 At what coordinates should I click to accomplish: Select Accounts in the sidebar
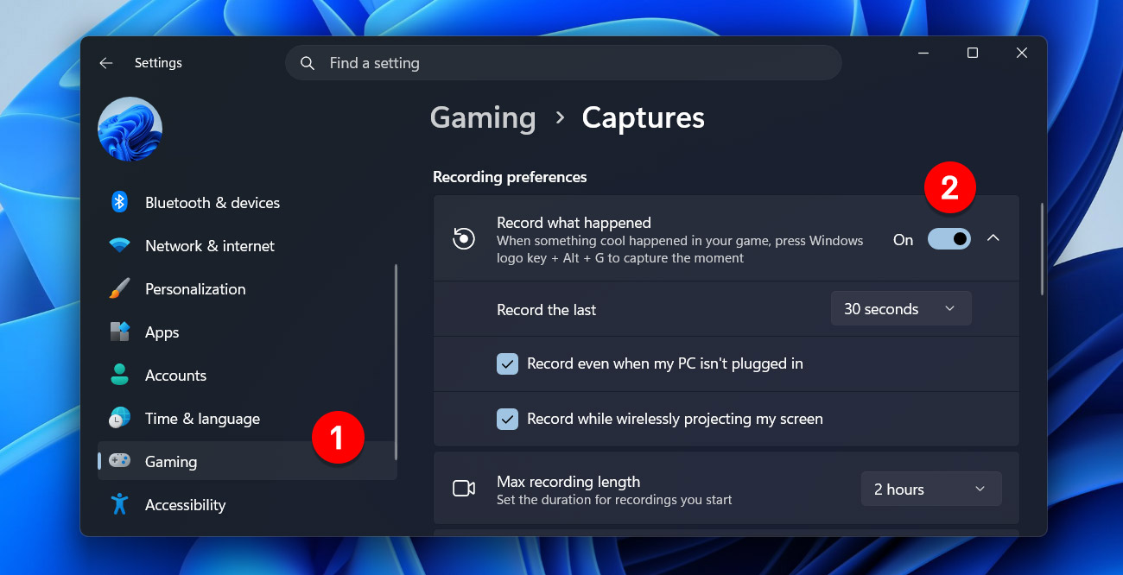pos(247,376)
